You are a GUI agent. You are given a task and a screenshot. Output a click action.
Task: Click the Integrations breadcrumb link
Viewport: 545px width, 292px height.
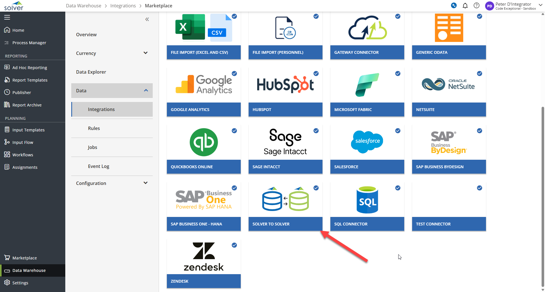pyautogui.click(x=123, y=6)
